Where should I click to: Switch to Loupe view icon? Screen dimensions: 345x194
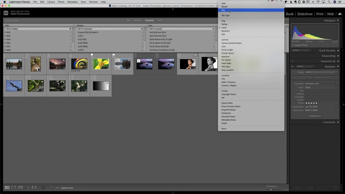click(x=14, y=187)
